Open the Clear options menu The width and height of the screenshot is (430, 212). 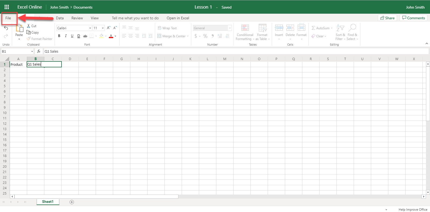click(319, 36)
